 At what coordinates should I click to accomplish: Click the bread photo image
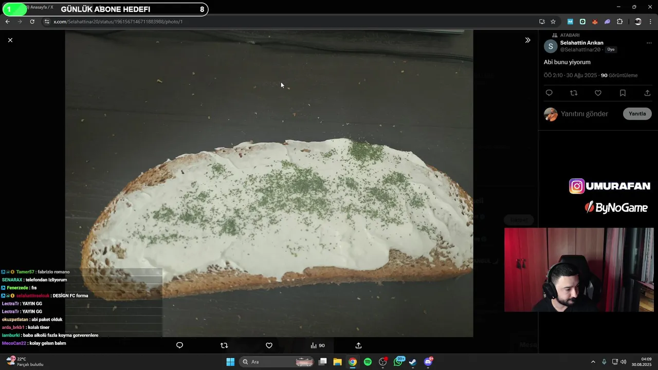(x=269, y=183)
